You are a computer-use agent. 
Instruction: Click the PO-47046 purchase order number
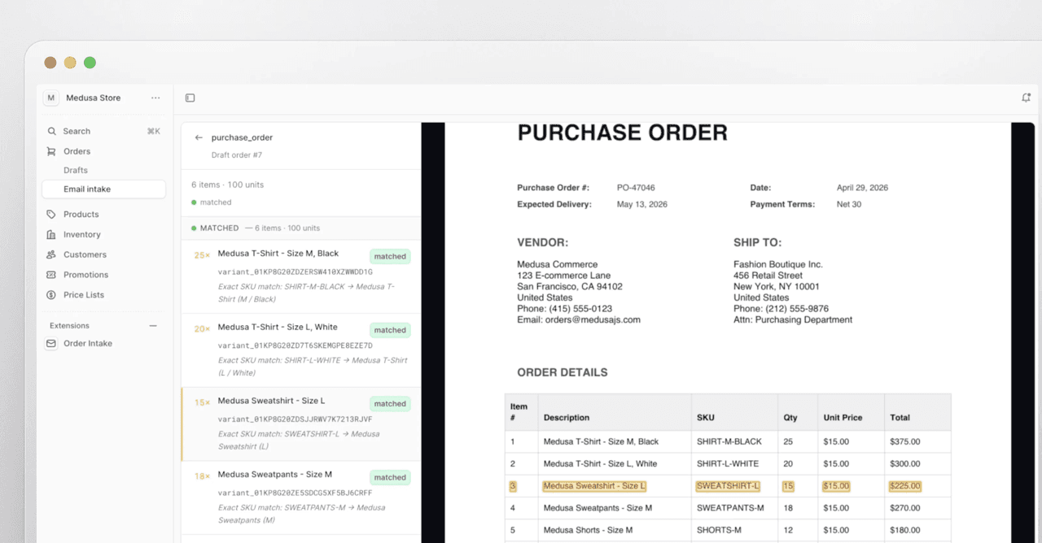(636, 188)
